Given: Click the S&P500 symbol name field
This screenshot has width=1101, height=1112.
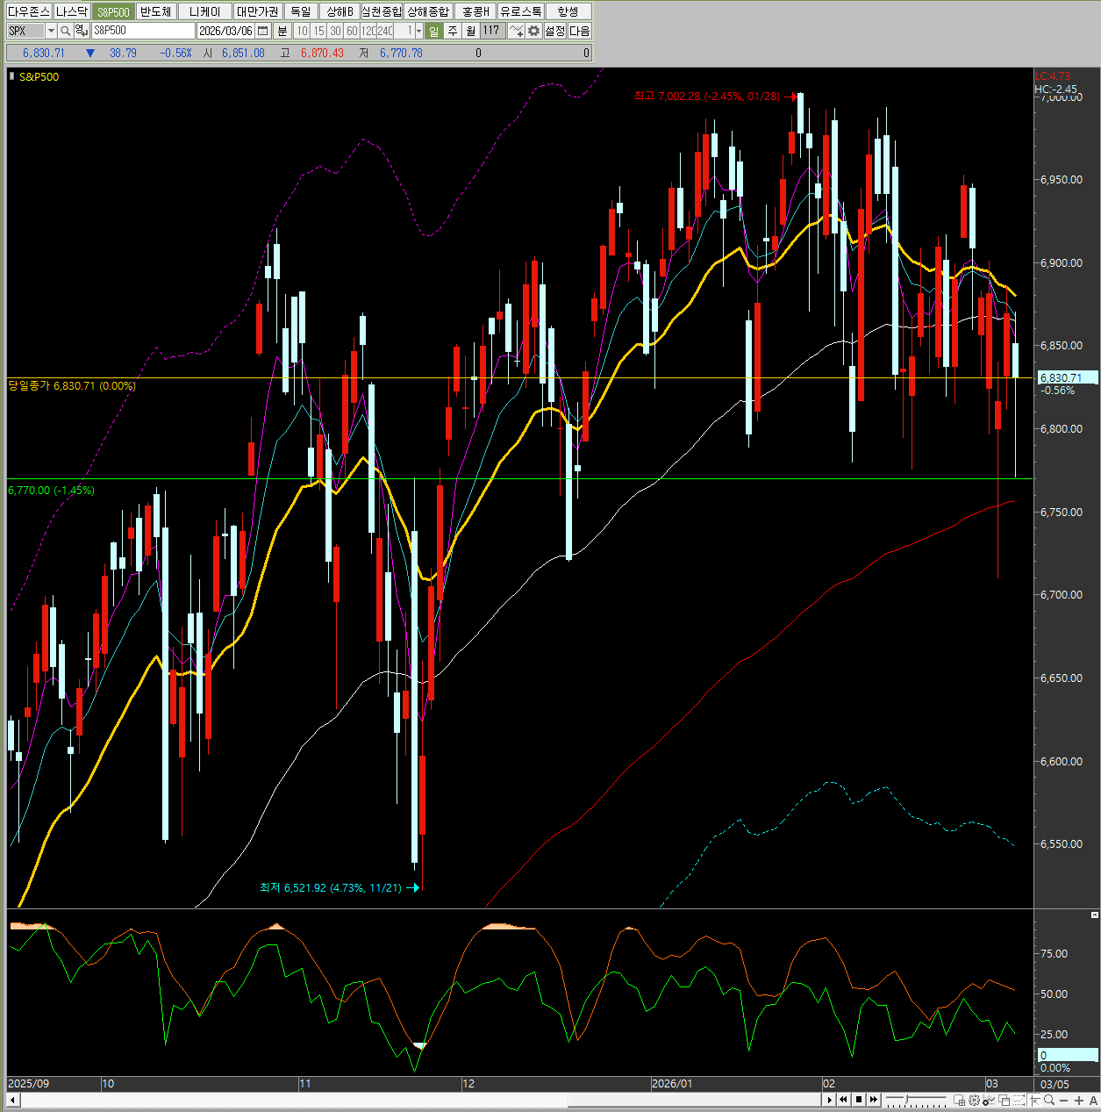Looking at the screenshot, I should [x=143, y=31].
